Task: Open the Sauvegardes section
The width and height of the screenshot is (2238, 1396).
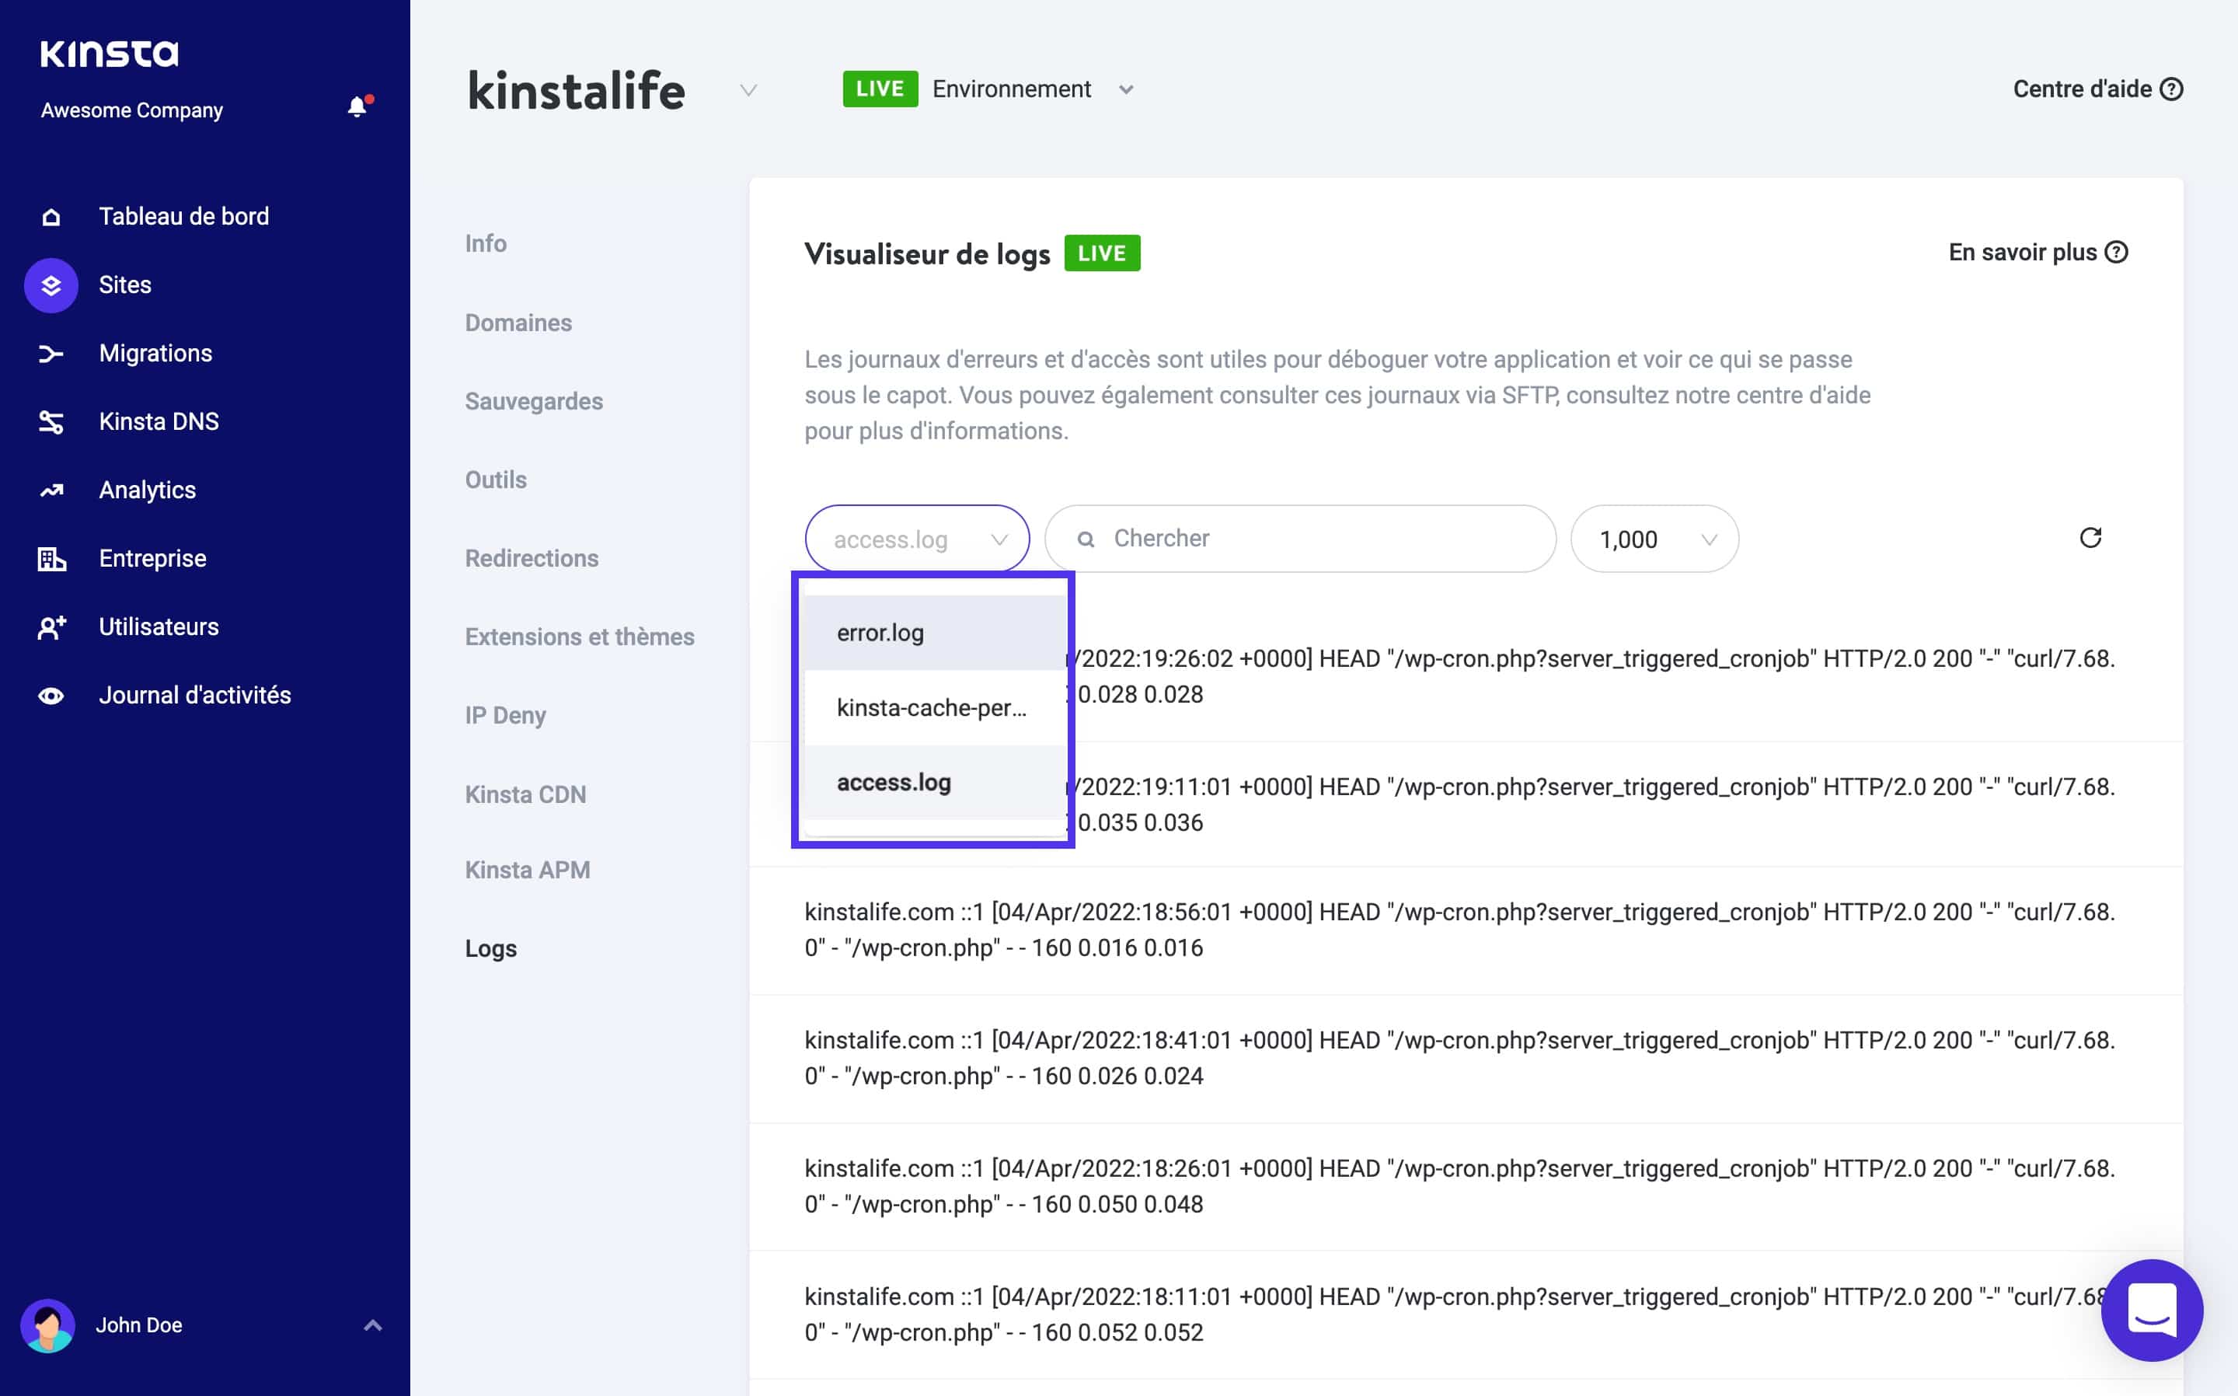Action: pos(533,401)
